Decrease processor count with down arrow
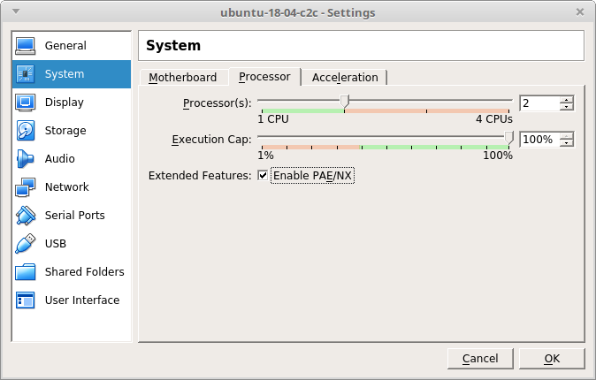596x380 pixels. pos(566,108)
